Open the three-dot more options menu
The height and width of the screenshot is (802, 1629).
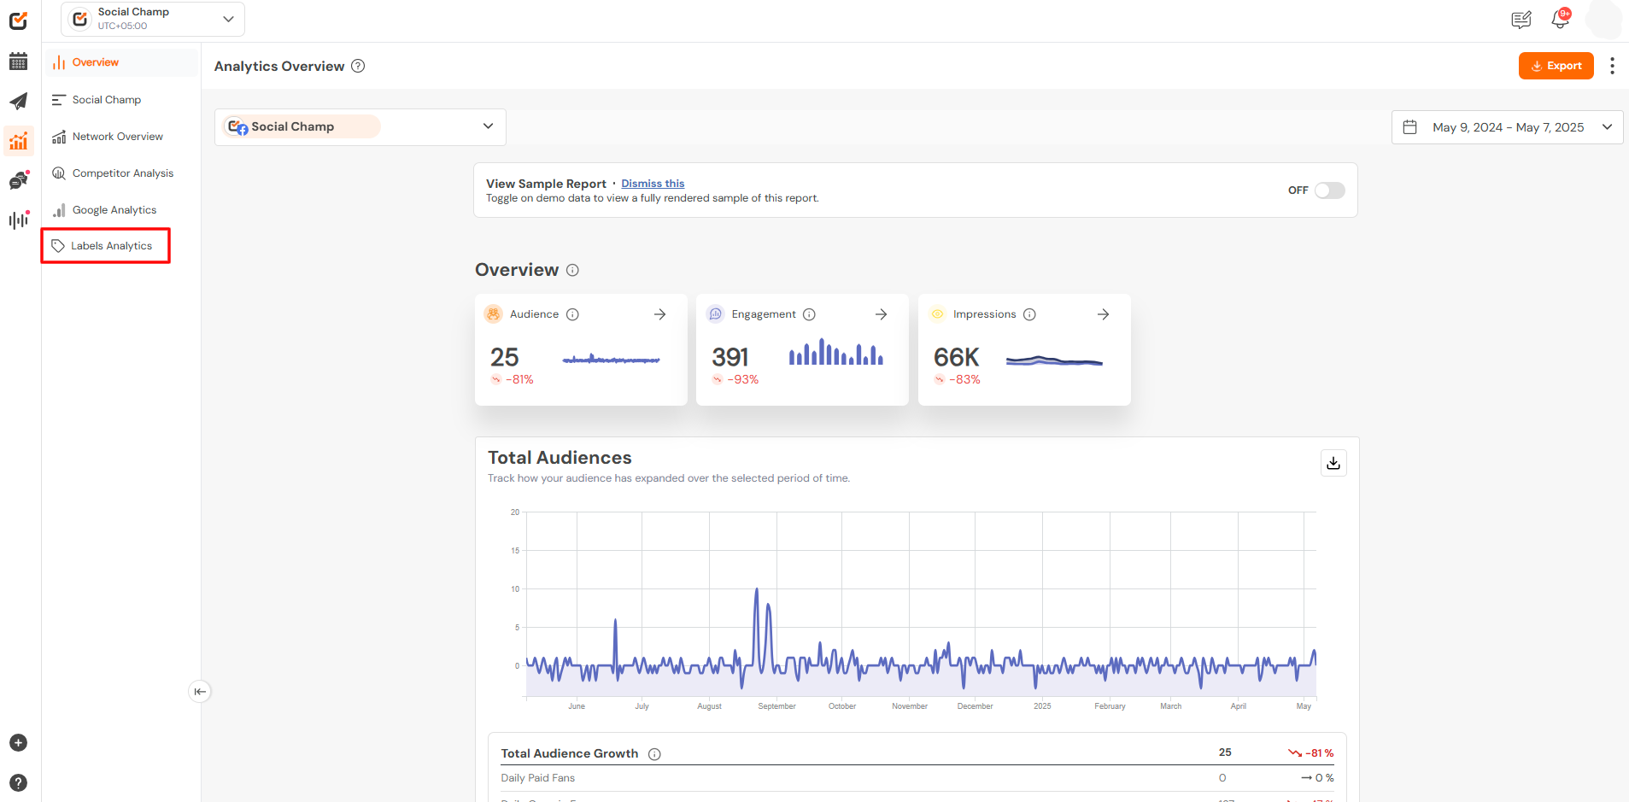click(x=1612, y=66)
